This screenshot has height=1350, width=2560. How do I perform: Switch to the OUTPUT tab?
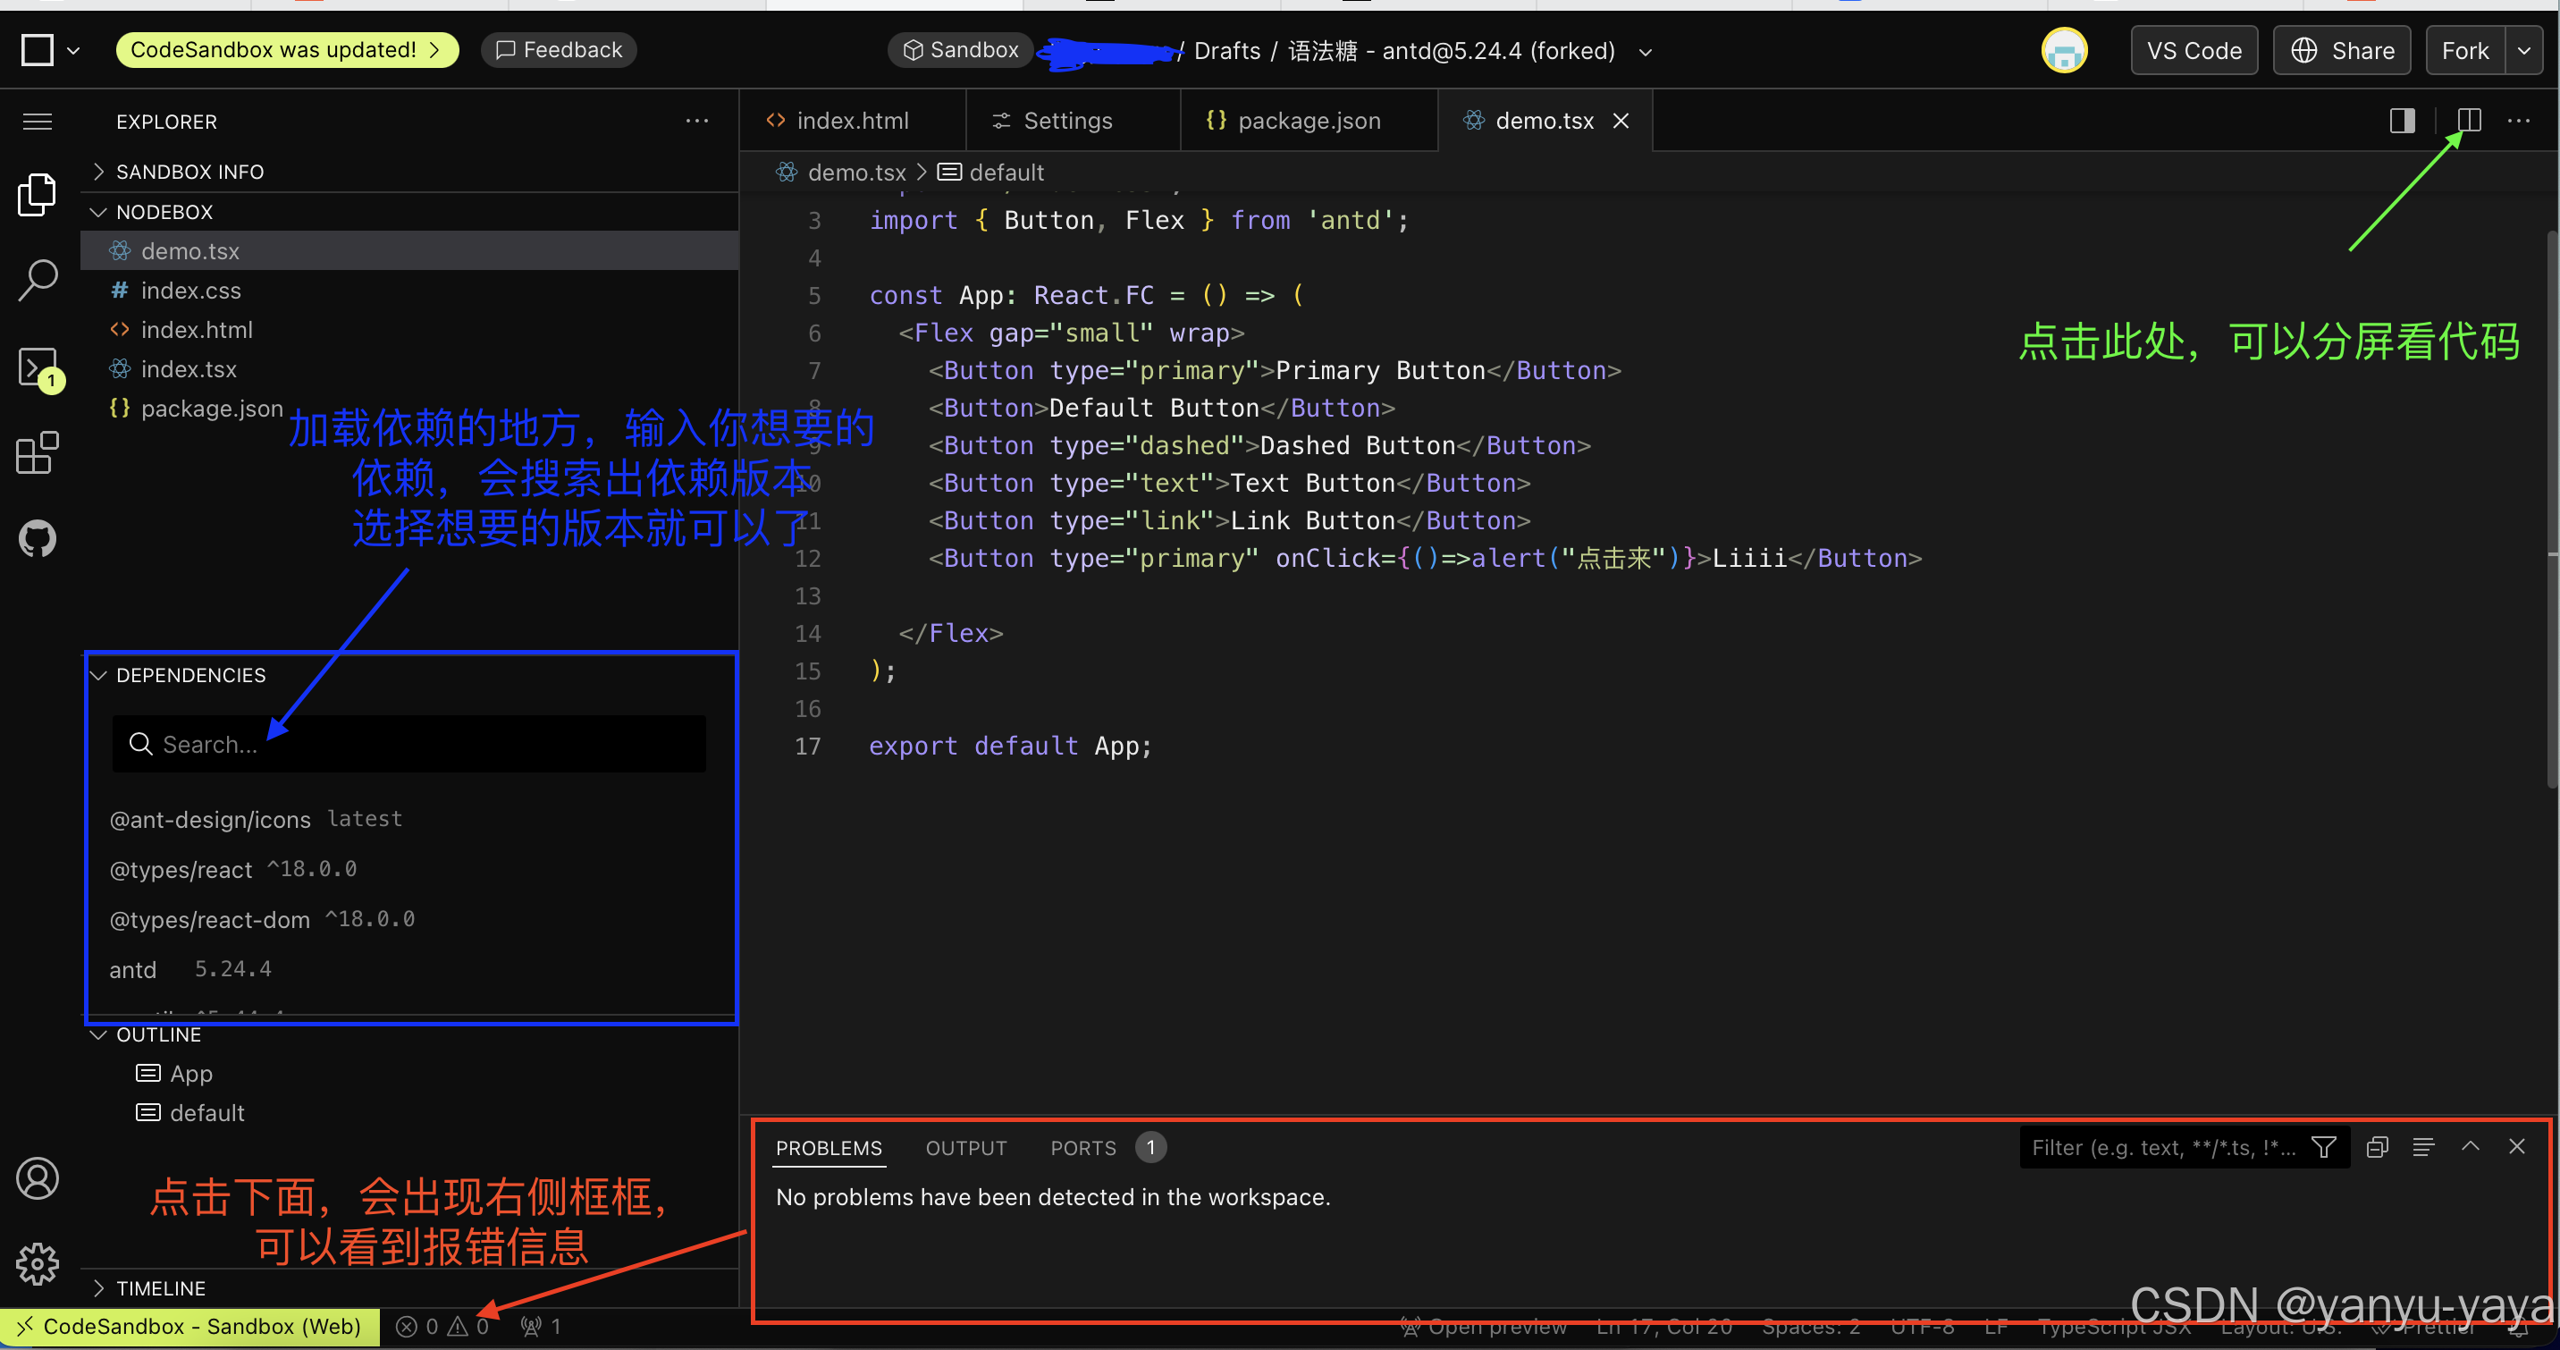click(966, 1147)
